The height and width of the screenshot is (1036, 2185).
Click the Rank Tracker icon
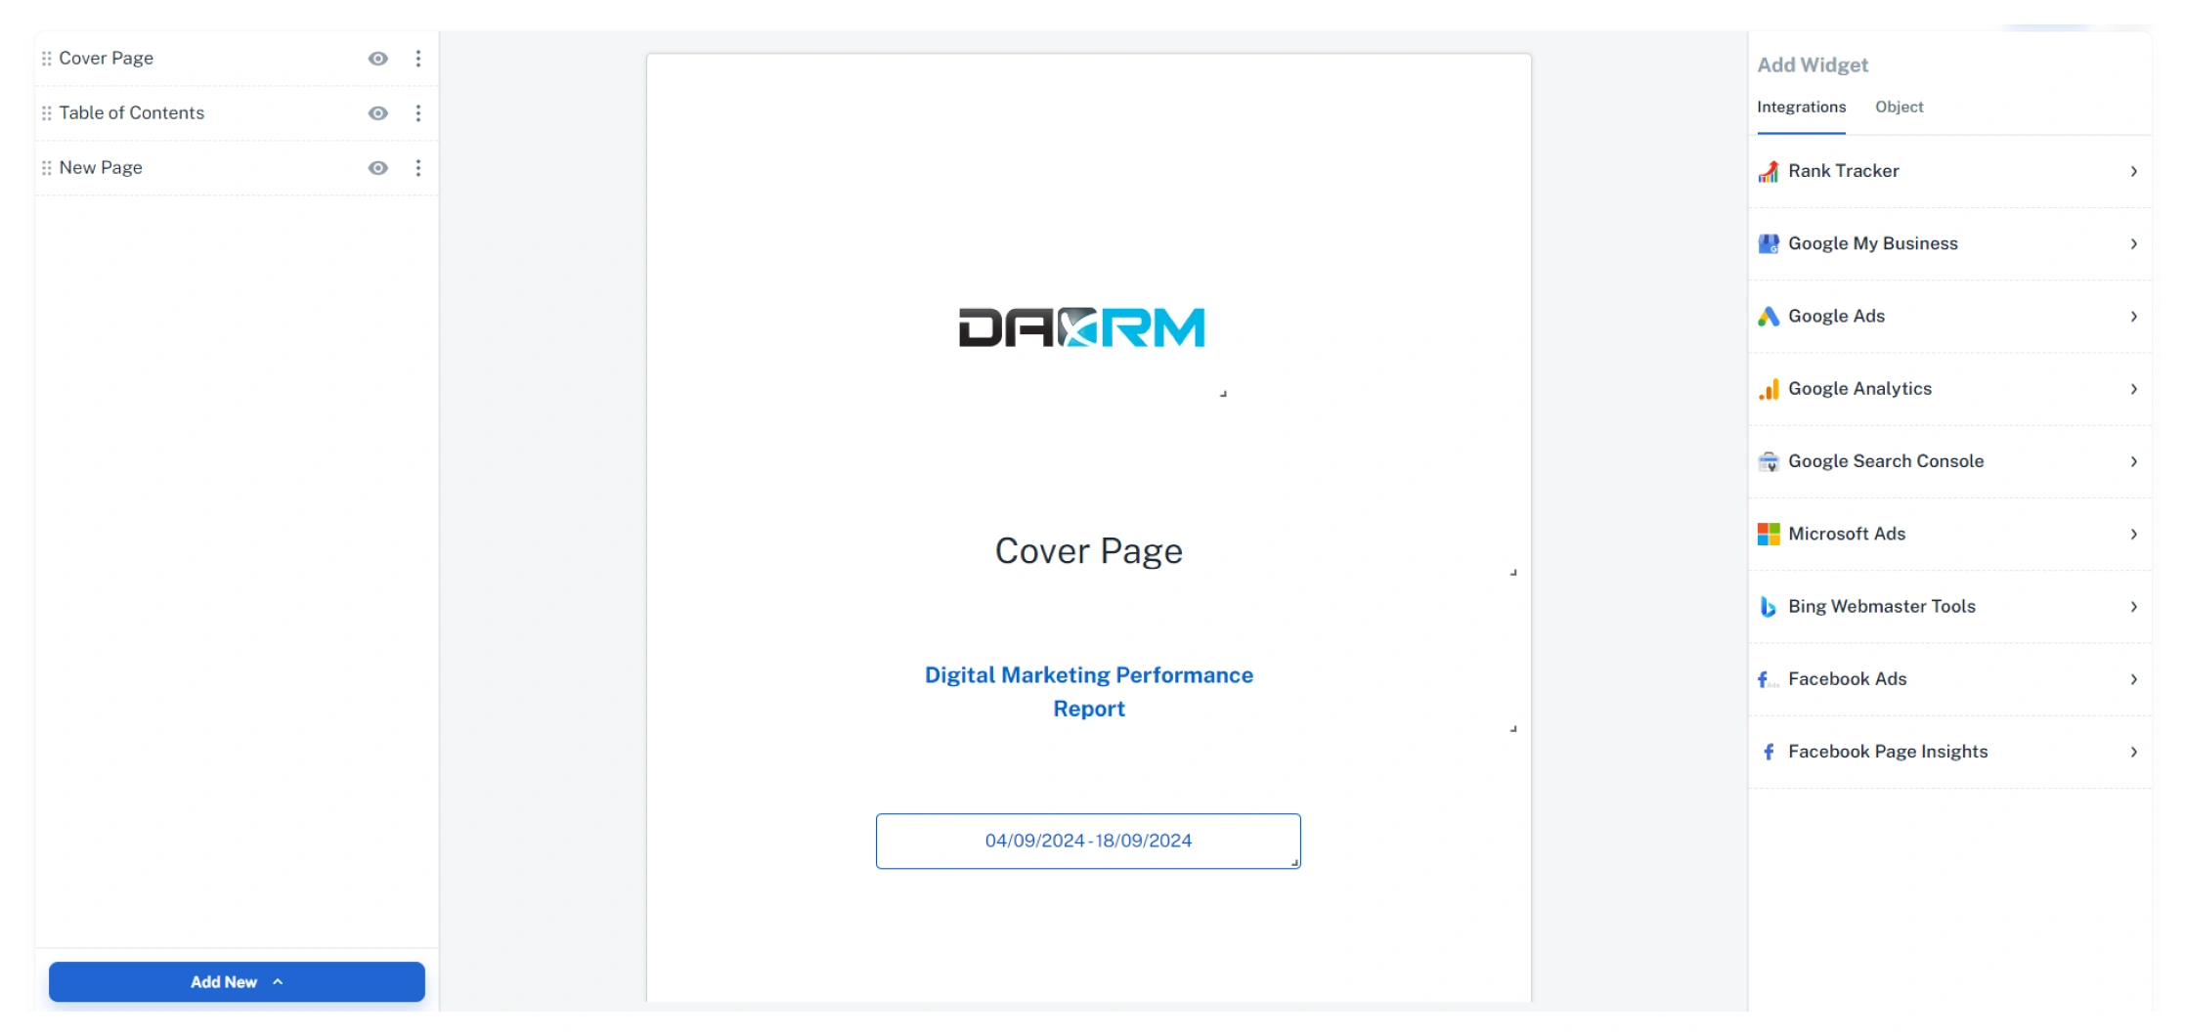pos(1769,172)
